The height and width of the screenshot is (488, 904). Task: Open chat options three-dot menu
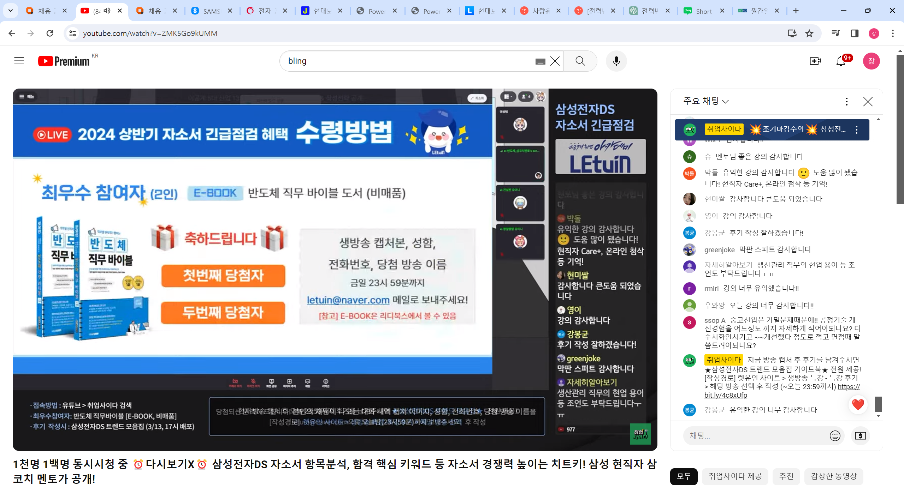tap(846, 102)
